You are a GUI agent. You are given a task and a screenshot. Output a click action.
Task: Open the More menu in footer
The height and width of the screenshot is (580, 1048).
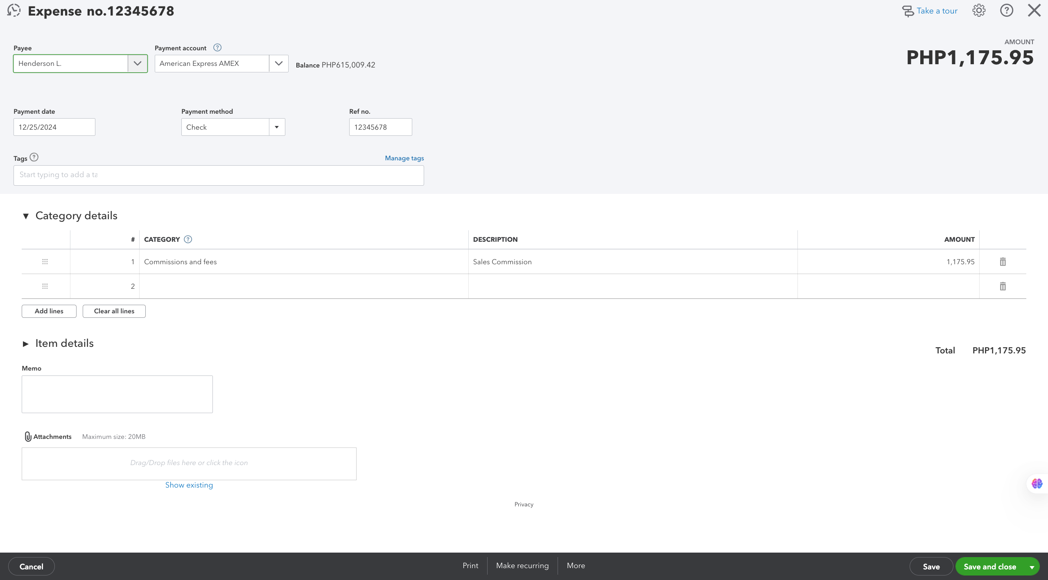coord(576,566)
